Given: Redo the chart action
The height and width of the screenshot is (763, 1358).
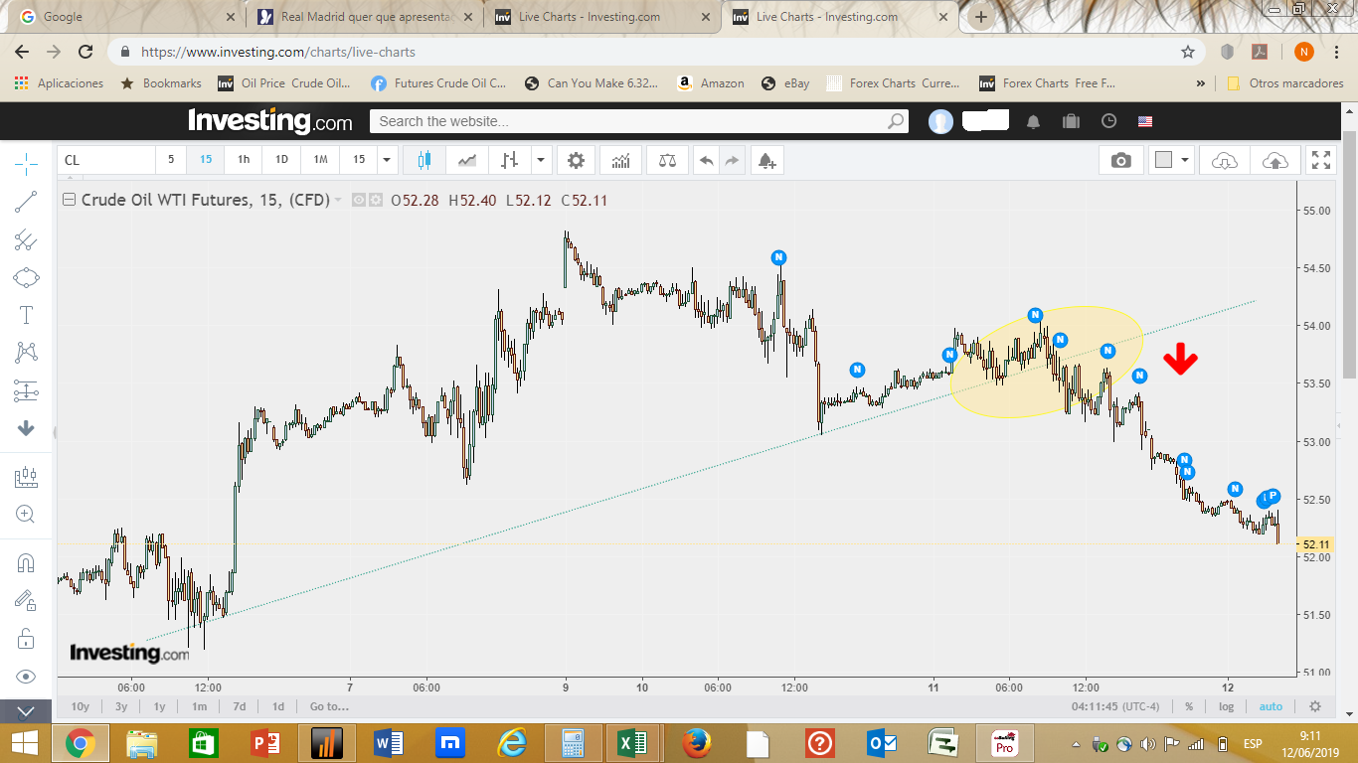Looking at the screenshot, I should click(x=732, y=160).
